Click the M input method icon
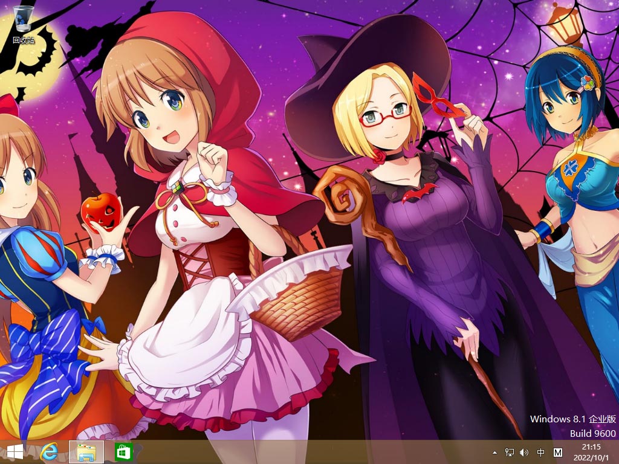 tap(558, 453)
